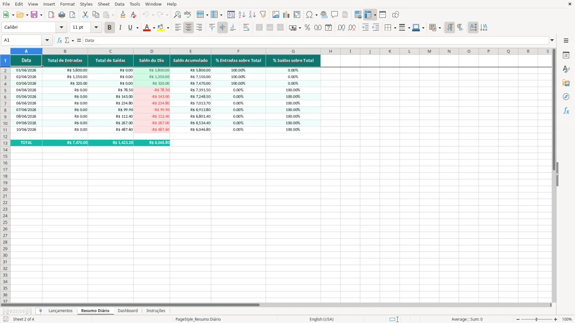
Task: Open the Borders dropdown arrow
Action: [395, 28]
